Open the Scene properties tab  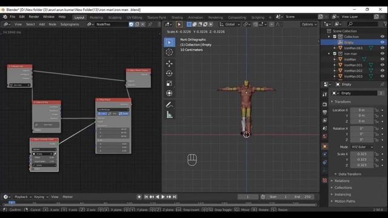[x=325, y=128]
